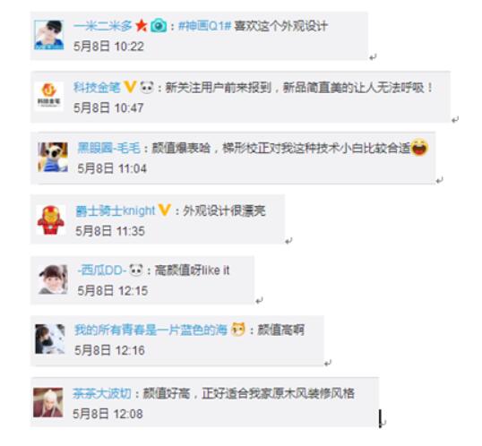Viewport: 482px width, 446px height.
Task: Open 我的所有青春是一片蓝色的海 profile link
Action: [151, 330]
